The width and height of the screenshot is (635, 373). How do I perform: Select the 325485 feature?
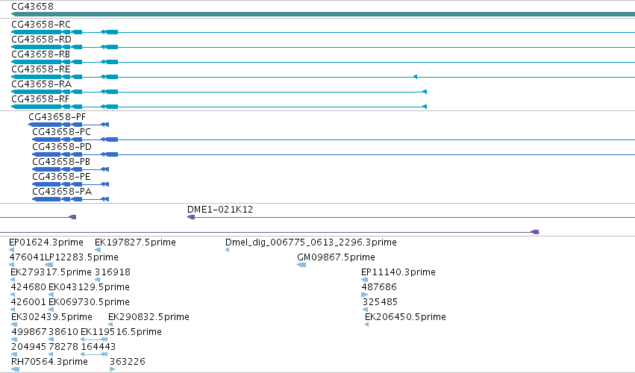[x=381, y=302]
